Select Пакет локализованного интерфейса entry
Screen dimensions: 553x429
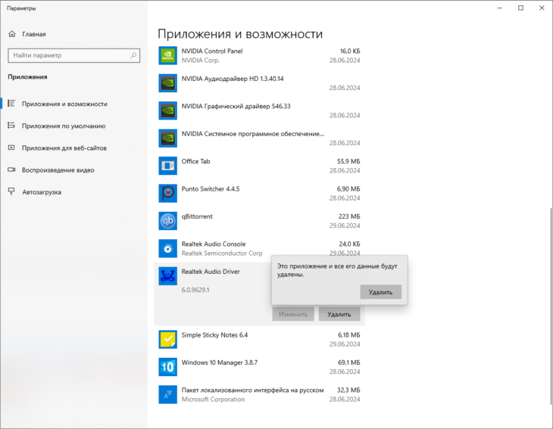[252, 390]
